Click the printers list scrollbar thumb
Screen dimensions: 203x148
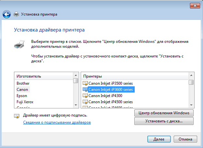tap(191, 82)
